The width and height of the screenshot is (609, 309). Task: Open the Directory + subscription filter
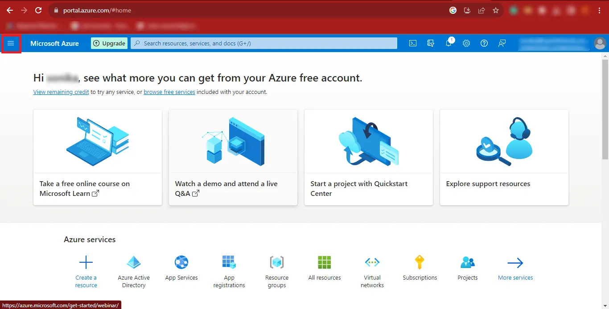pyautogui.click(x=430, y=43)
